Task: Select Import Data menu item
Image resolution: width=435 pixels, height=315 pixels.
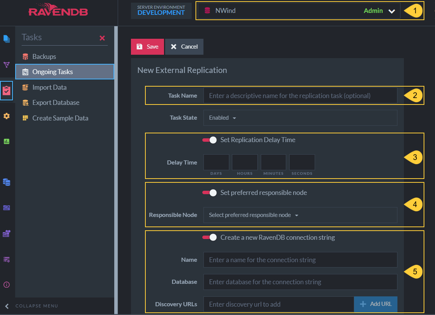Action: pyautogui.click(x=65, y=87)
